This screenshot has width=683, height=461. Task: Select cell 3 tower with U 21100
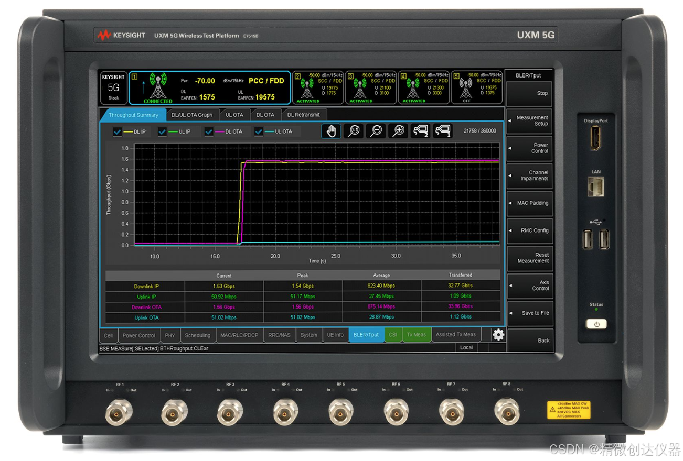click(x=360, y=87)
